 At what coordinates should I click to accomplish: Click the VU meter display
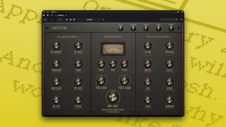[x=113, y=49]
